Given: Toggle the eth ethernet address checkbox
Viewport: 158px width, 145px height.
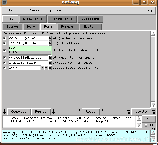Looking at the screenshot, I should click(4, 38).
